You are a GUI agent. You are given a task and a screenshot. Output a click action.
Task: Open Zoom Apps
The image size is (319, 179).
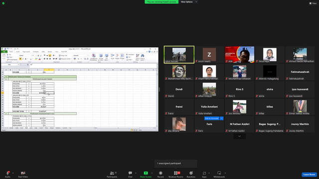(204, 174)
